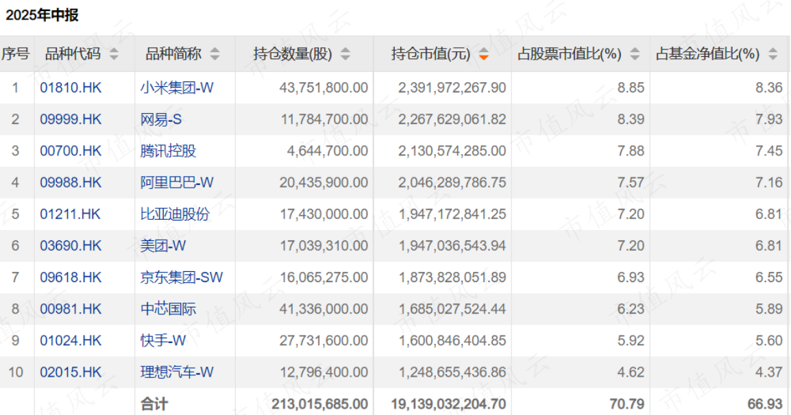Sort by 品种简称 column arrows
Viewport: 791px width, 415px height.
(215, 54)
